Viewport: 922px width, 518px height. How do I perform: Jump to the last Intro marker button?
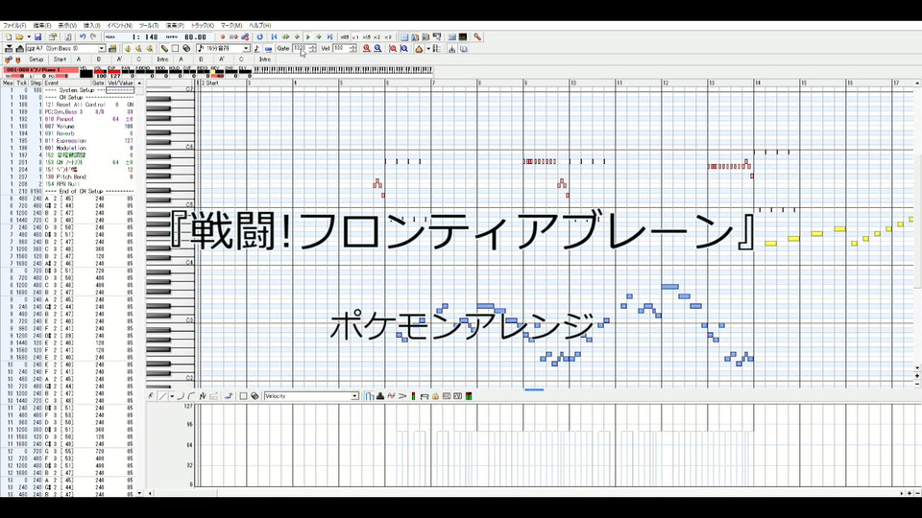click(265, 59)
